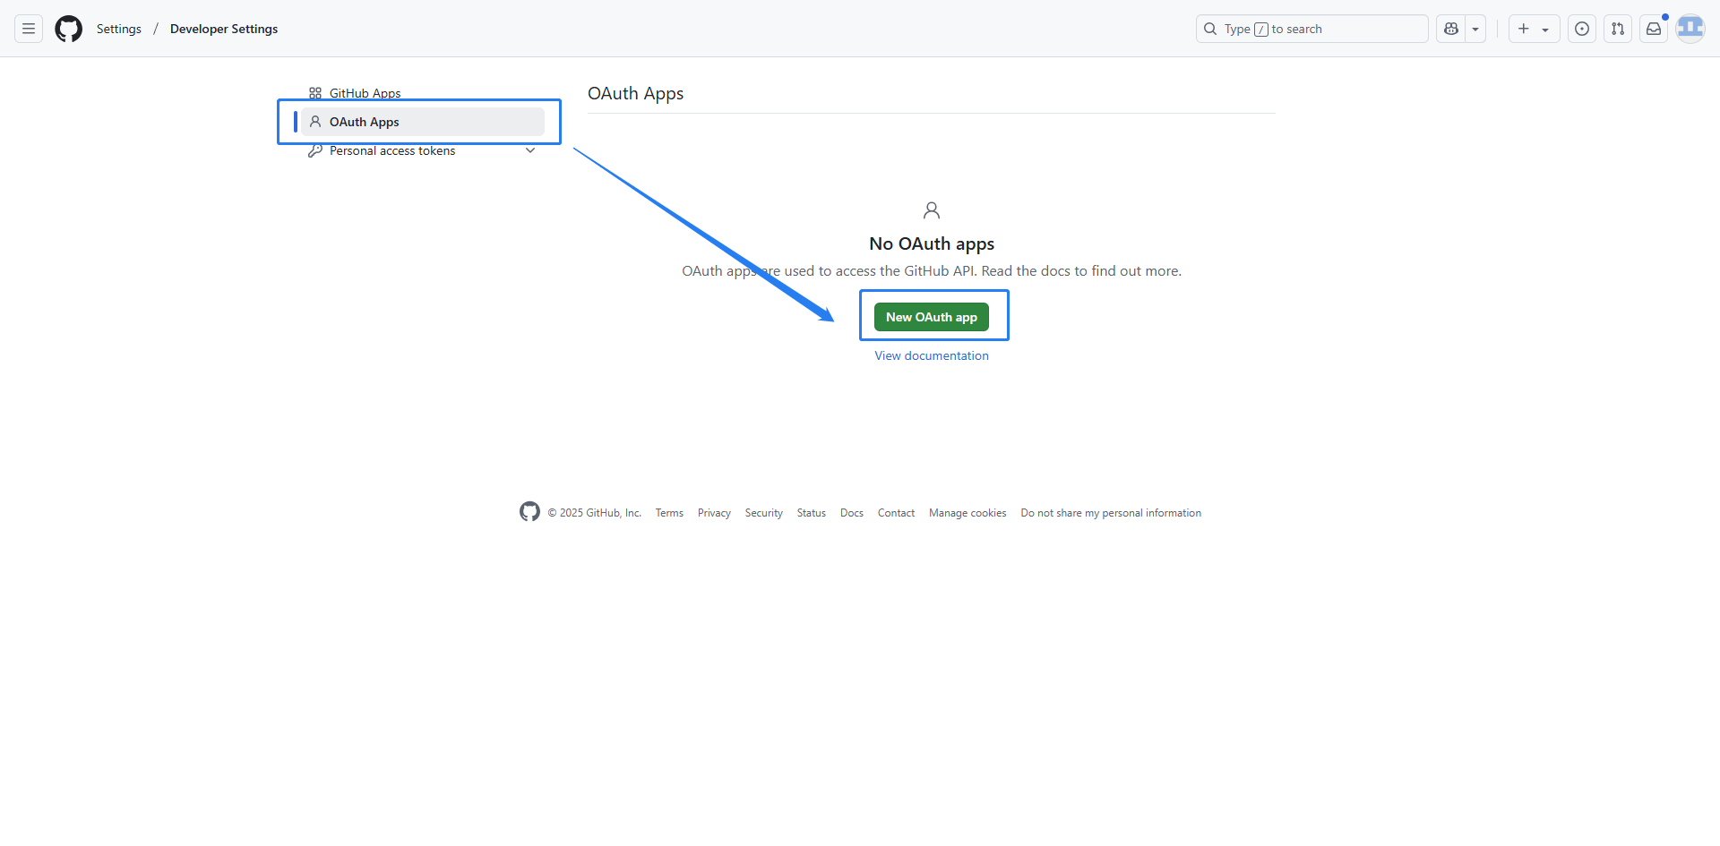Screen dimensions: 1720x846
Task: Click the New OAuth app button
Action: [931, 317]
